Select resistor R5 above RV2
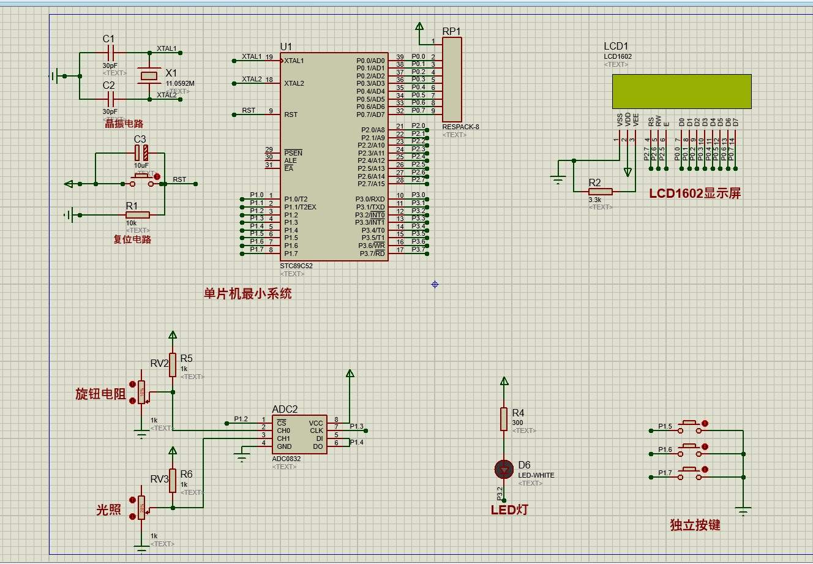Viewport: 813px width, 564px height. point(173,365)
